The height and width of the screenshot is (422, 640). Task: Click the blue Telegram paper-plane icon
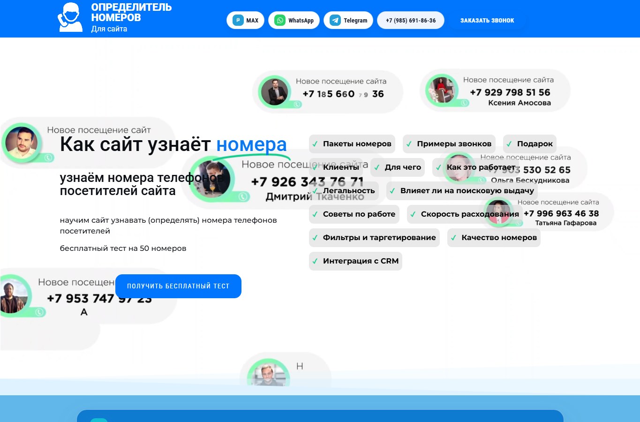(x=335, y=20)
